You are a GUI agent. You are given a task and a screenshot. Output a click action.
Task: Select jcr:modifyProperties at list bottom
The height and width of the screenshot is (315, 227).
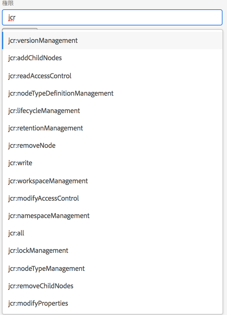(x=38, y=303)
